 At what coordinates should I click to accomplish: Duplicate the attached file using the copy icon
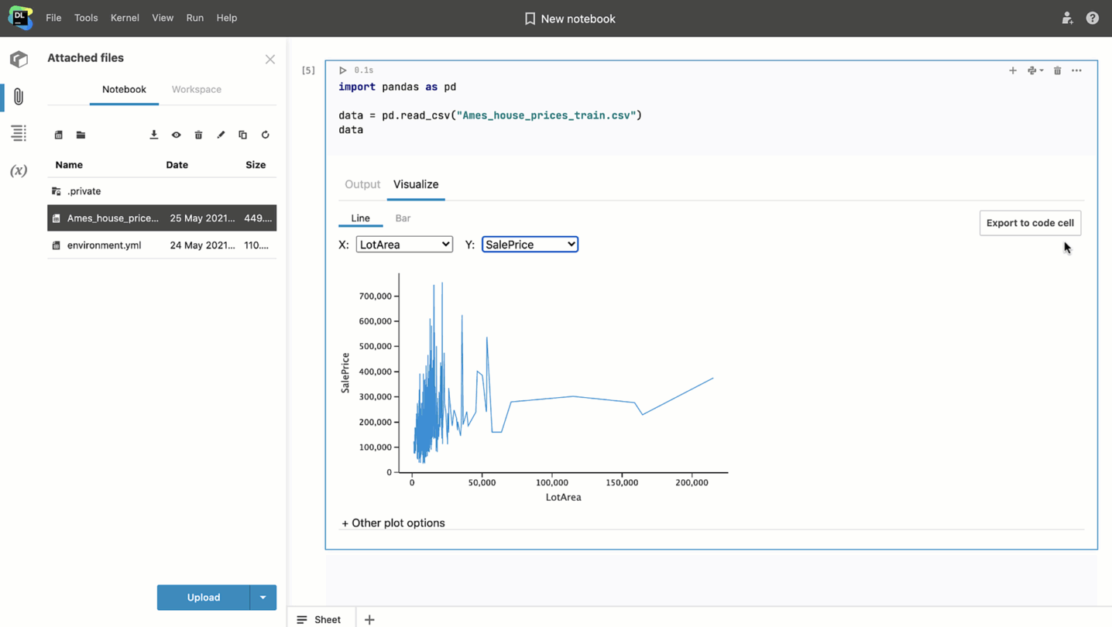pyautogui.click(x=242, y=134)
